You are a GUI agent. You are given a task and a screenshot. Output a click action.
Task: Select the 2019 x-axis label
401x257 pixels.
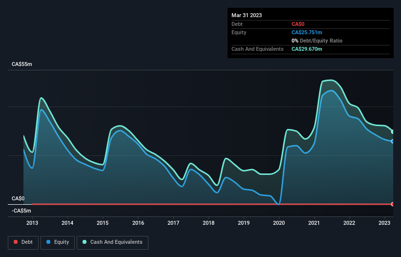244,223
